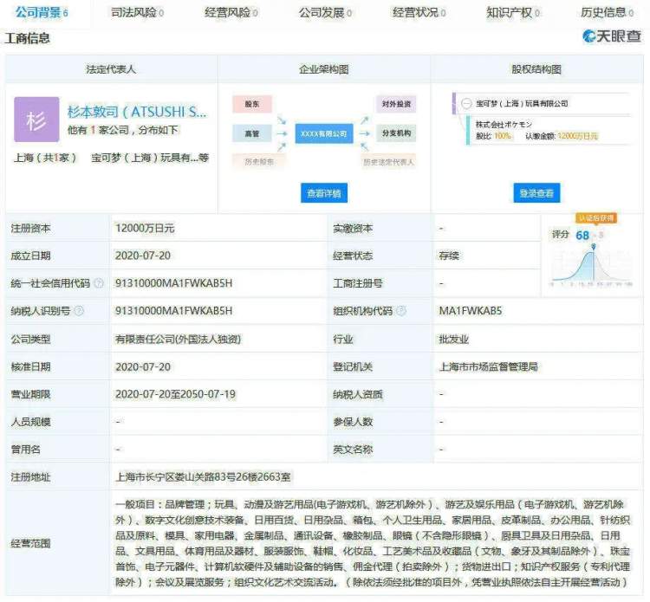This screenshot has width=650, height=602.
Task: Click the 工商信息 section heading
Action: (x=28, y=38)
